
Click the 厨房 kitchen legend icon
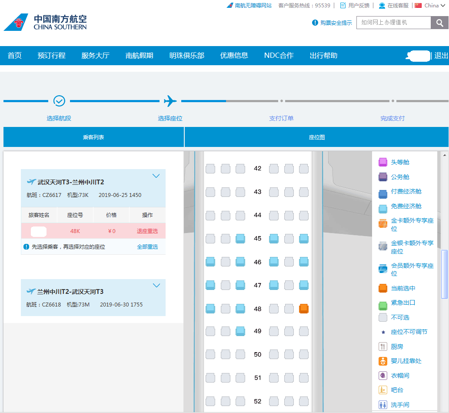(383, 346)
